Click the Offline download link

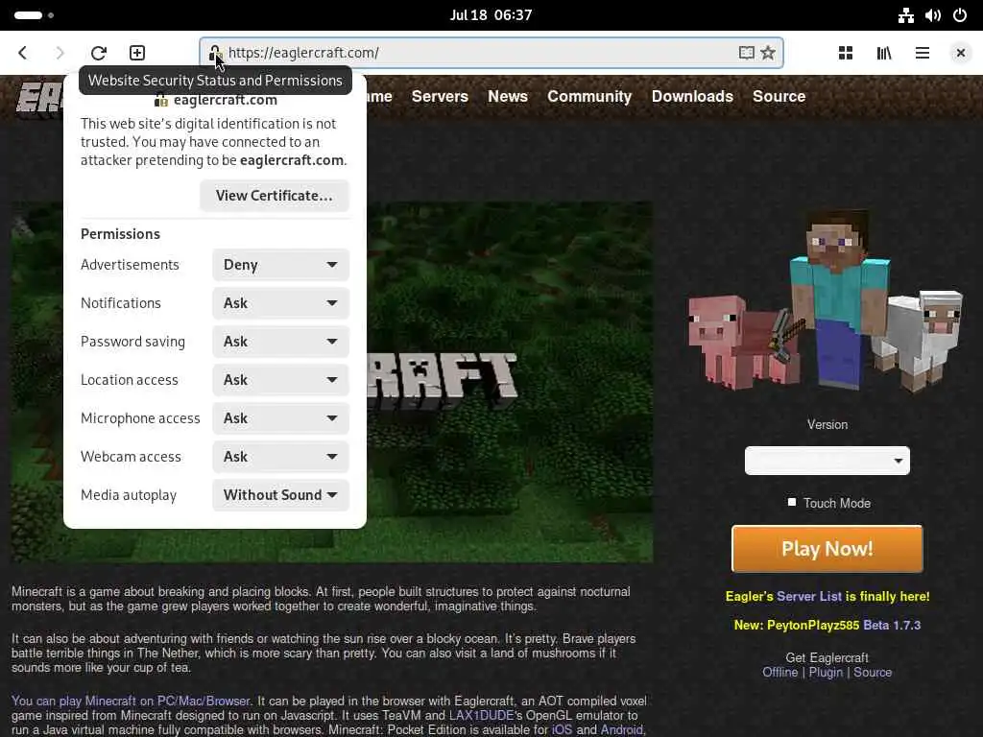point(779,673)
